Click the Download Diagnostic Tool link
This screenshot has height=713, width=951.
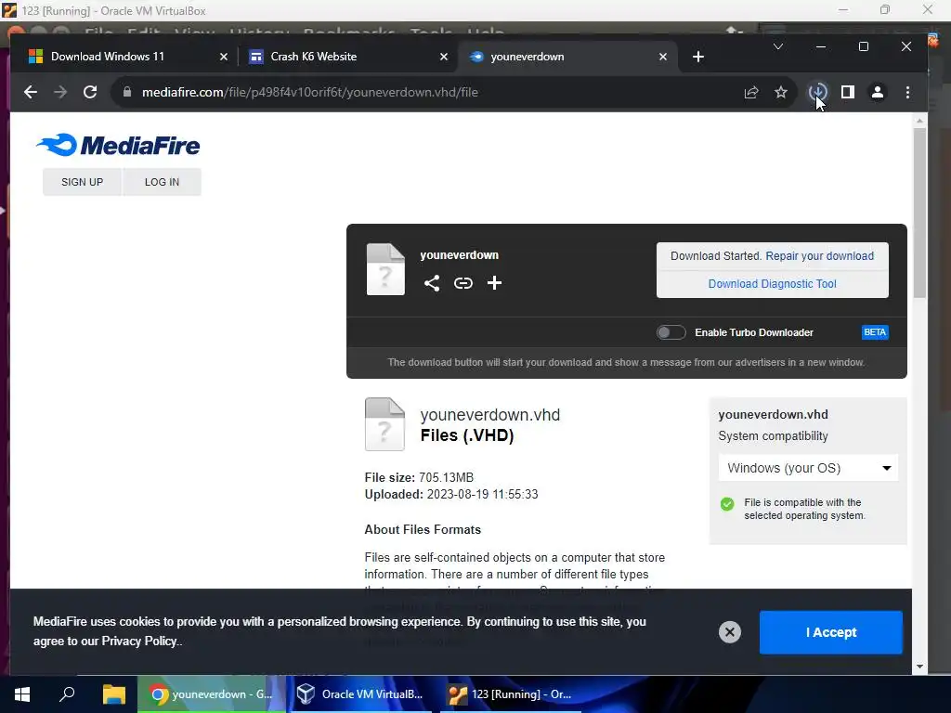click(x=772, y=284)
